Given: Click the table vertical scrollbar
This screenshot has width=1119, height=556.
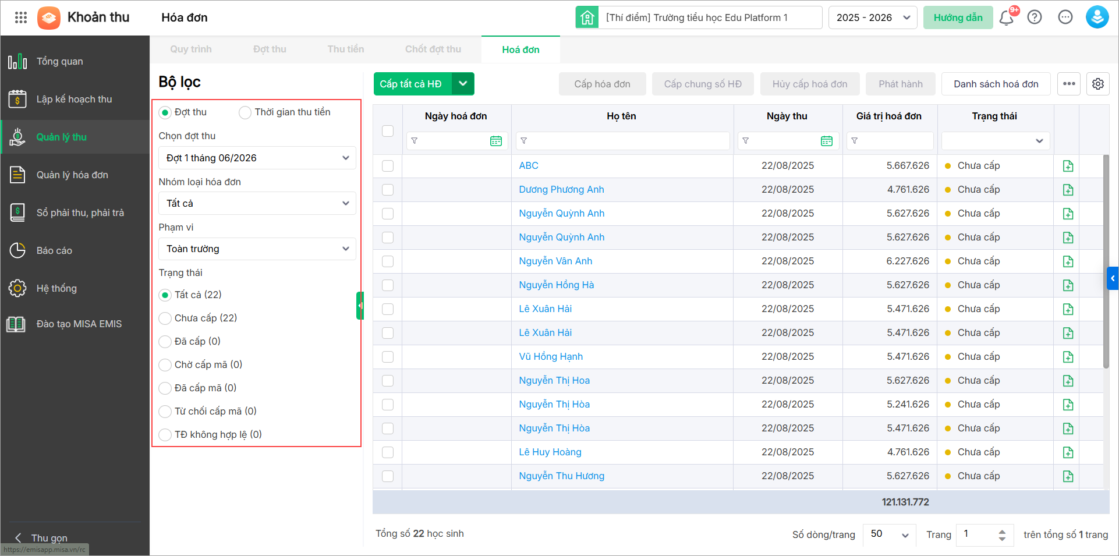Looking at the screenshot, I should tap(1106, 261).
